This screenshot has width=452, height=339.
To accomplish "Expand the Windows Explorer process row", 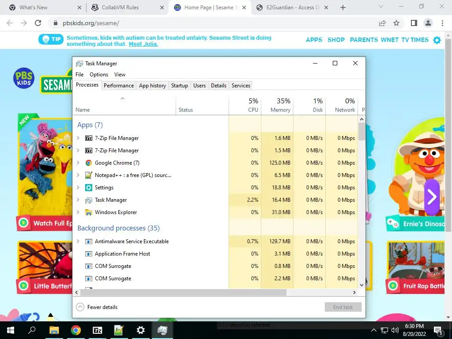I will pos(78,212).
